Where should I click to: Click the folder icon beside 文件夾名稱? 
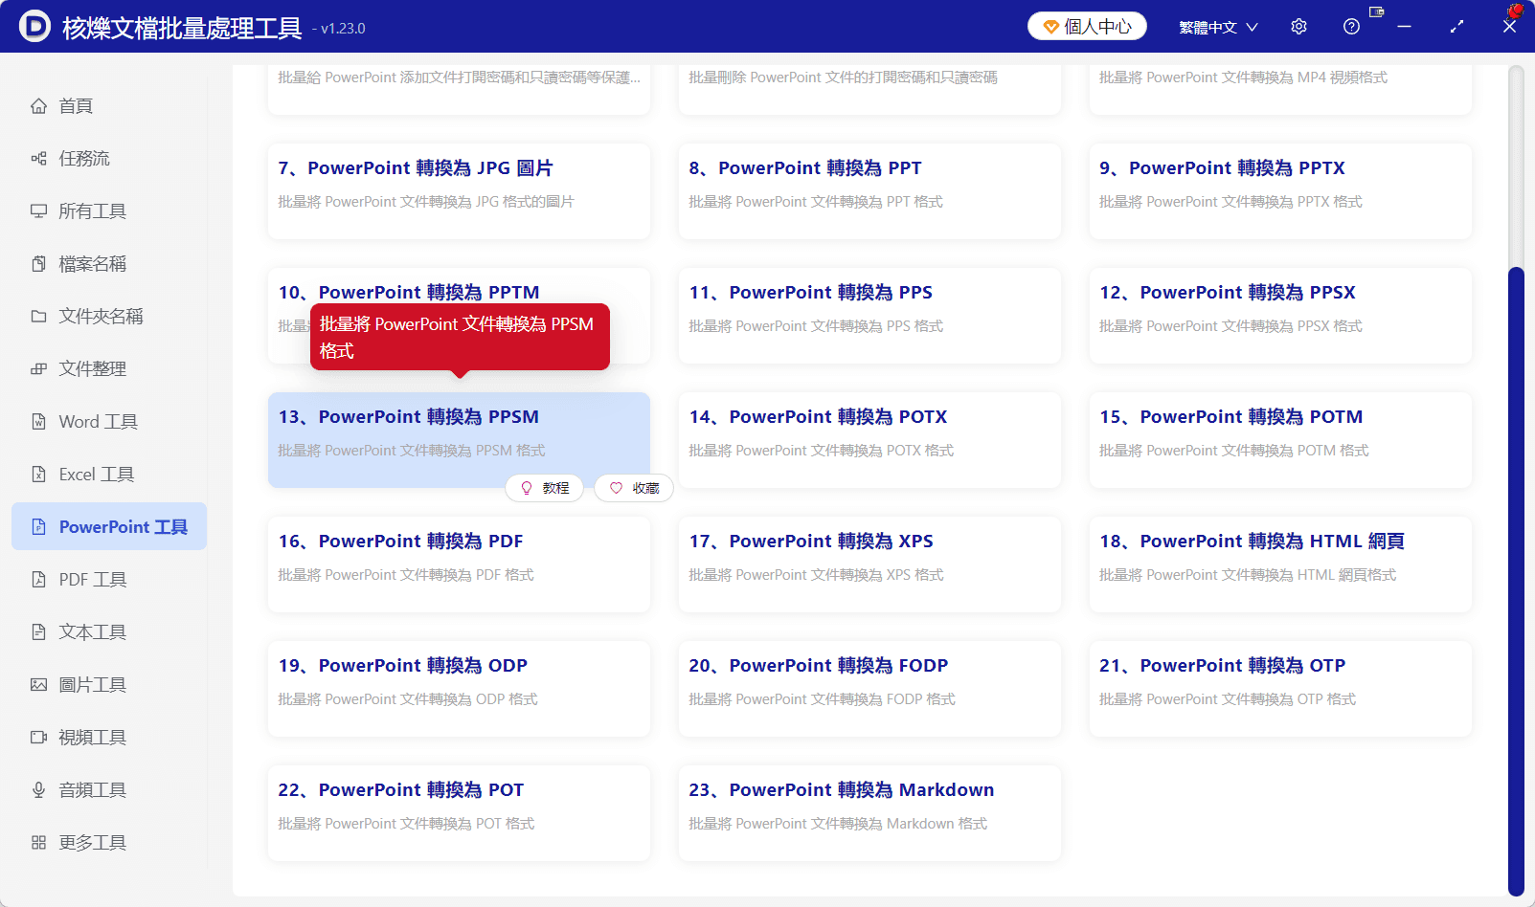tap(38, 317)
